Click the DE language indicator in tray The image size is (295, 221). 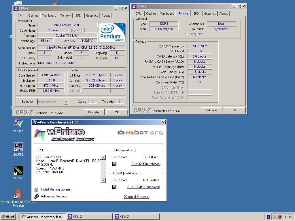[268, 217]
